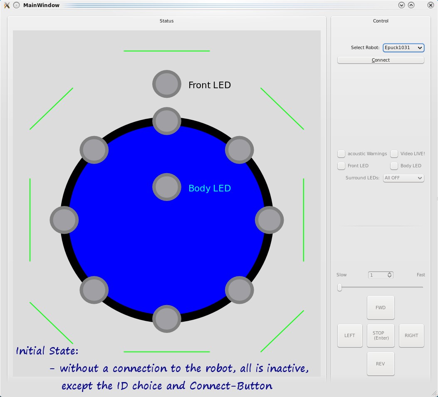This screenshot has height=397, width=438.
Task: Click the leftmost surround LED on robot ring
Action: 64,219
